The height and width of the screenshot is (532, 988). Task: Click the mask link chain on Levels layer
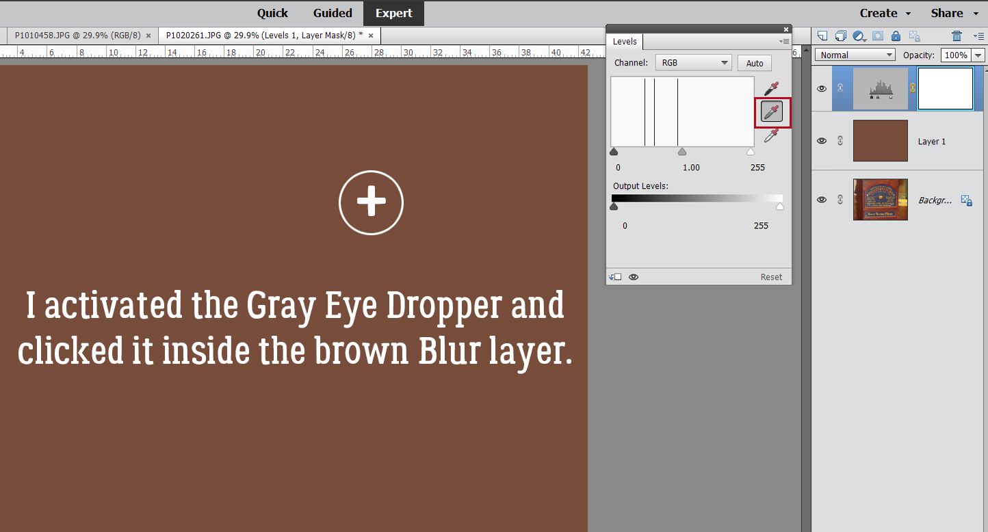click(x=912, y=88)
